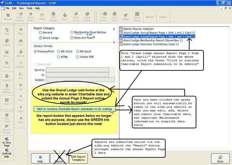Click the Edit Report Templates button

coord(79,158)
